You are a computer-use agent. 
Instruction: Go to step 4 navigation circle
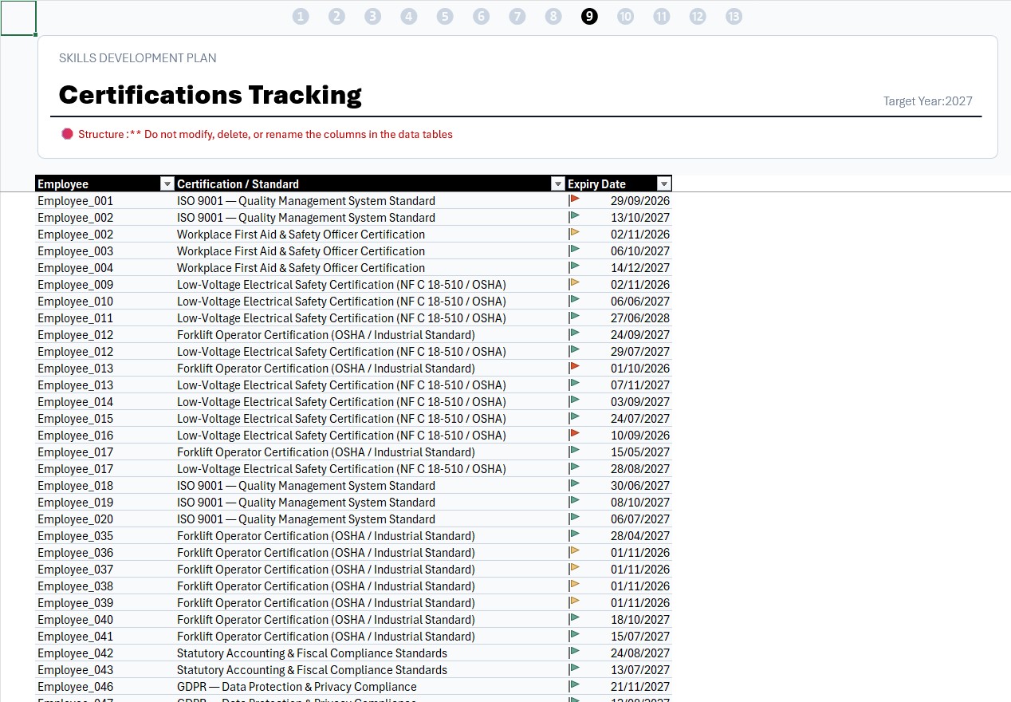pos(409,16)
